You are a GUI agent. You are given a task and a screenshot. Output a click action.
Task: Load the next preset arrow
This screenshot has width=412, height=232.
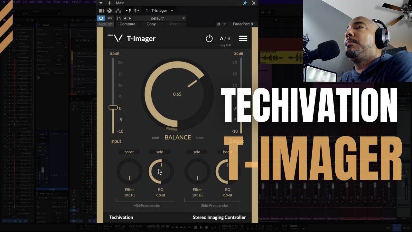[130, 18]
